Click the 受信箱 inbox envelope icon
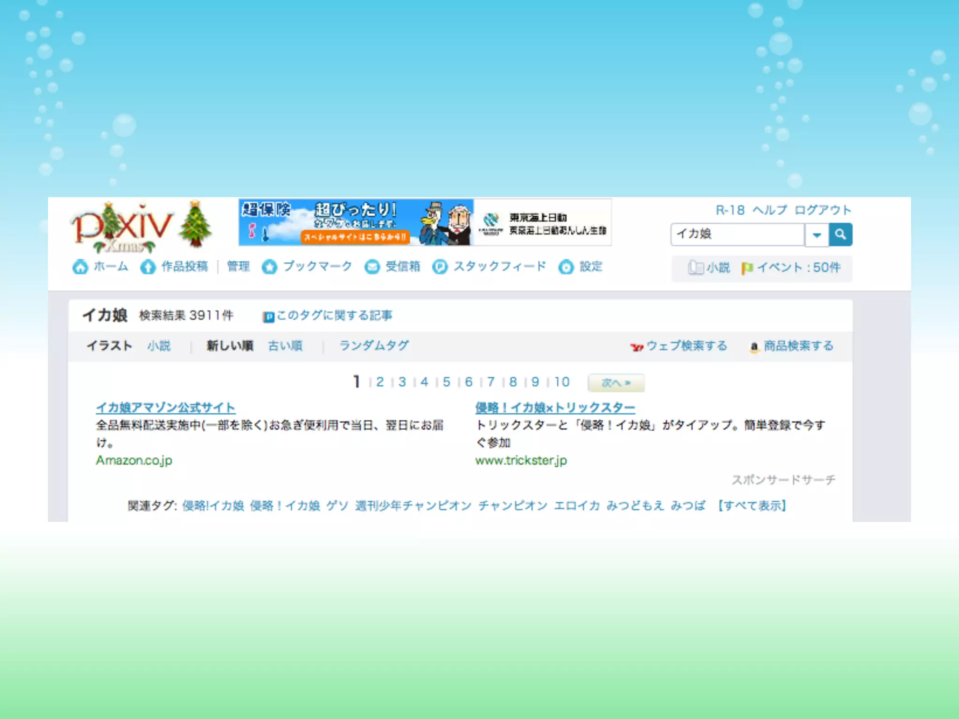Screen dimensions: 959x719 [x=372, y=267]
